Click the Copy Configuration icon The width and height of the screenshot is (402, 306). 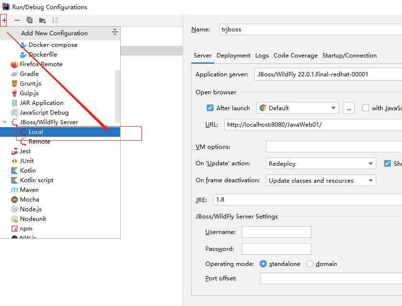click(30, 20)
